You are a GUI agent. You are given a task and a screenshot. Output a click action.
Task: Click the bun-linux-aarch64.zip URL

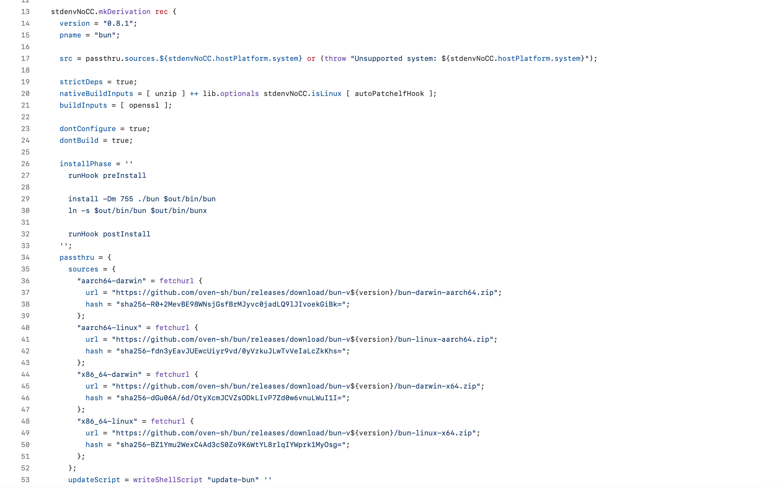[x=303, y=339]
